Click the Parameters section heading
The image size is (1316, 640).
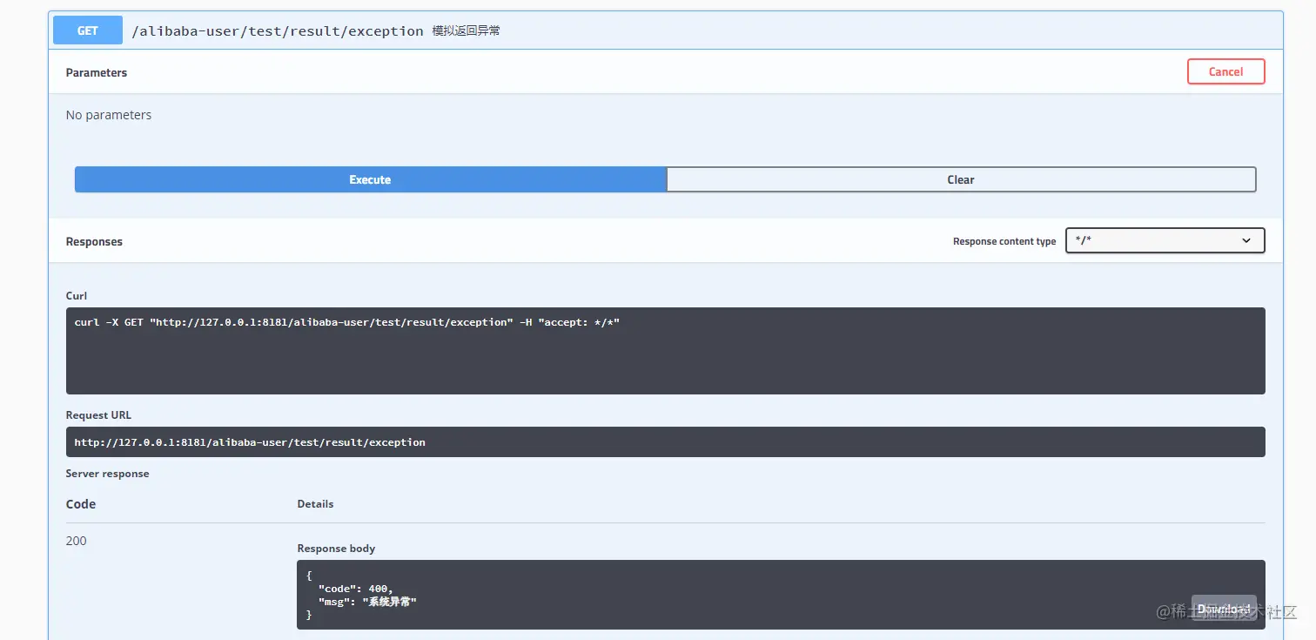click(97, 72)
